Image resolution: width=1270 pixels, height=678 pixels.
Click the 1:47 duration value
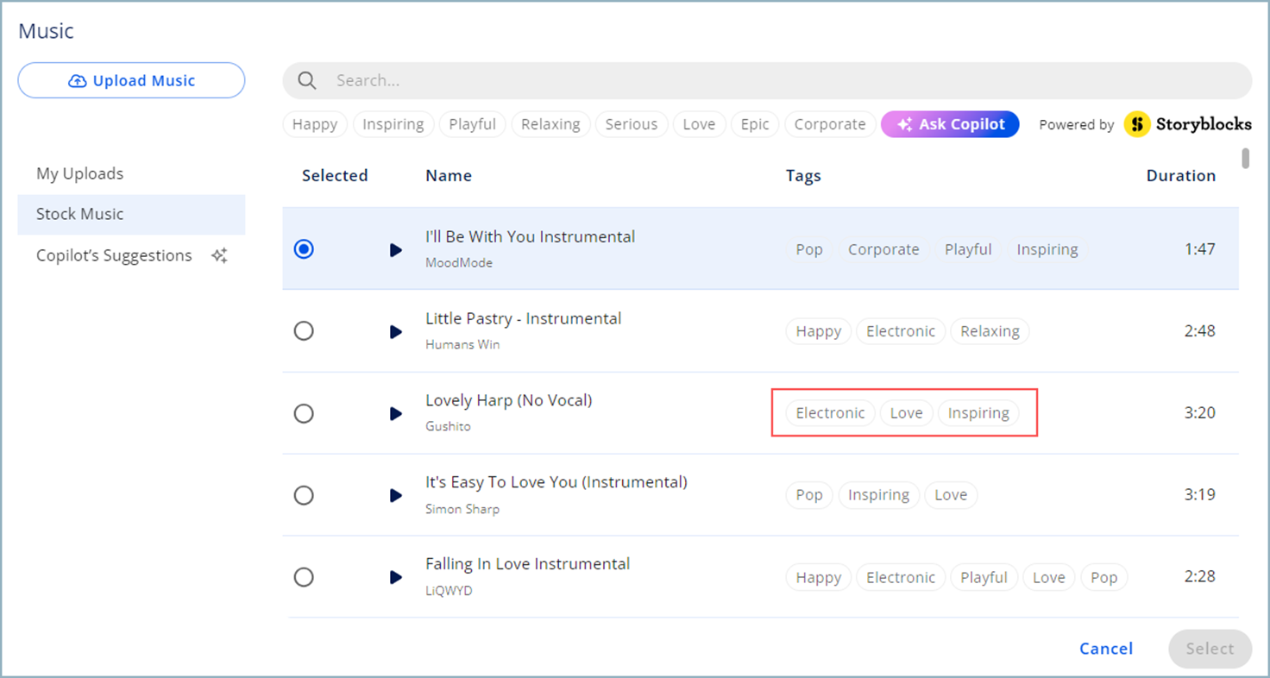point(1200,249)
